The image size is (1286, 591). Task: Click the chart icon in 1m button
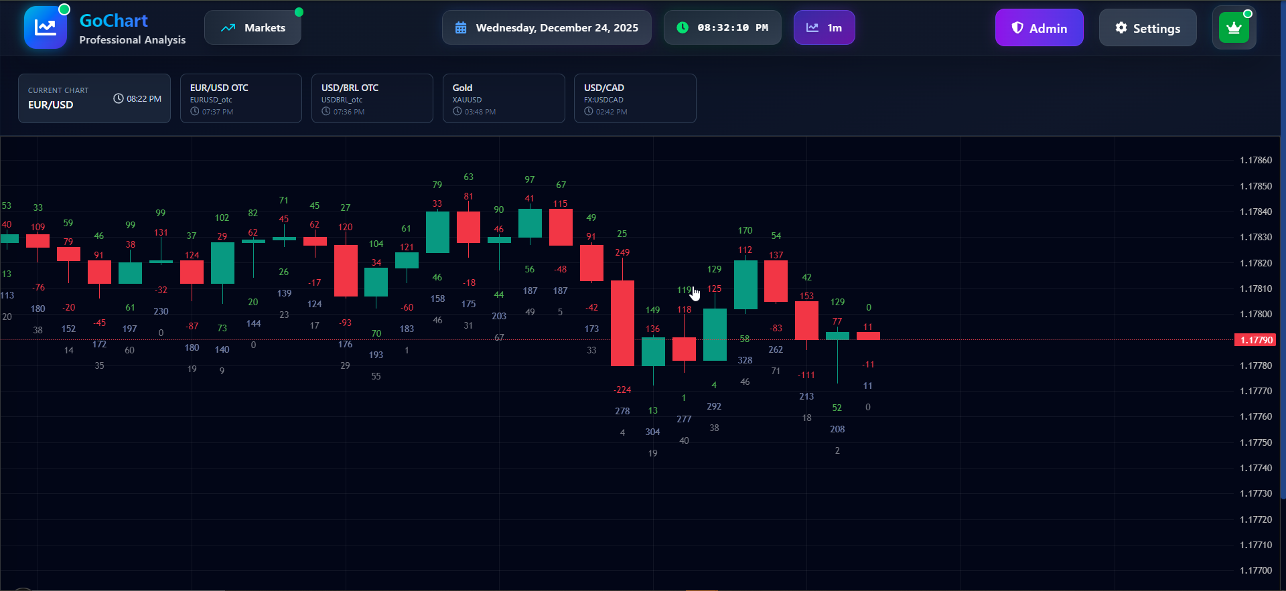pyautogui.click(x=812, y=27)
